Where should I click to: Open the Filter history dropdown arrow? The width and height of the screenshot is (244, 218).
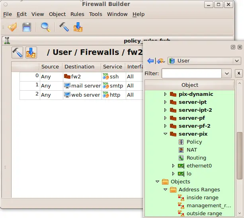pyautogui.click(x=227, y=73)
